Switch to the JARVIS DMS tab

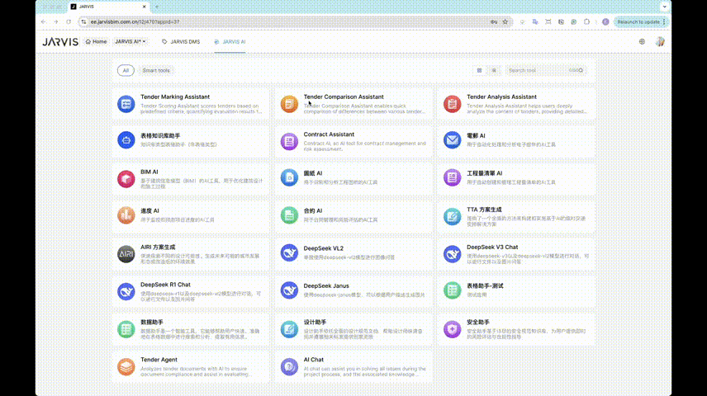tap(181, 41)
